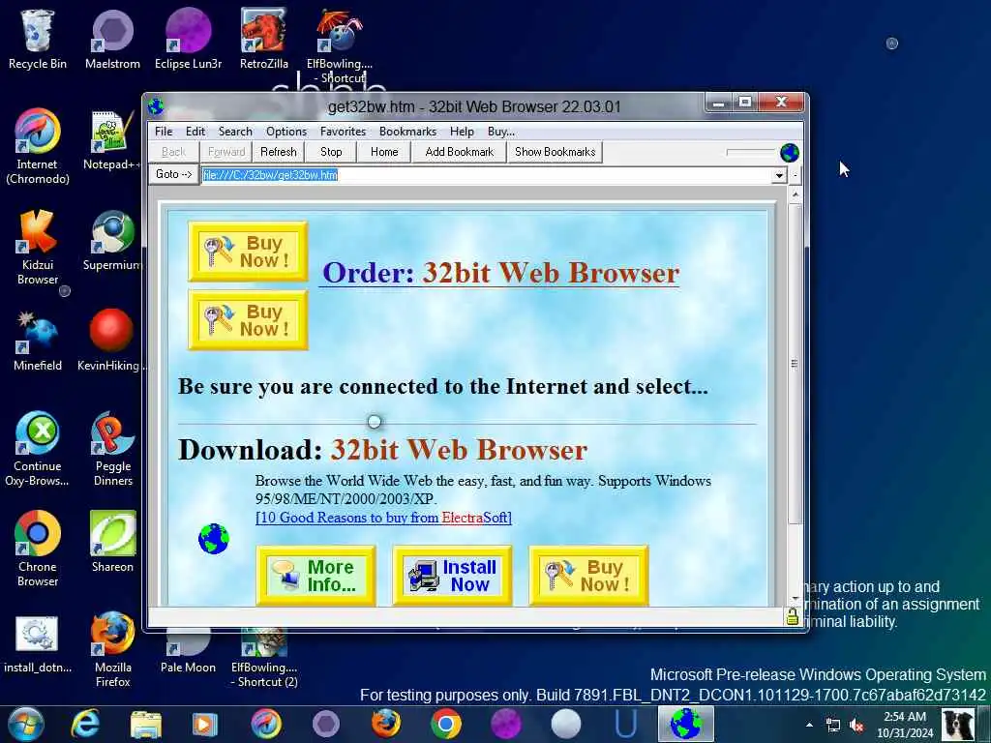Click Buy Now! beside Install Now
991x743 pixels.
point(589,576)
